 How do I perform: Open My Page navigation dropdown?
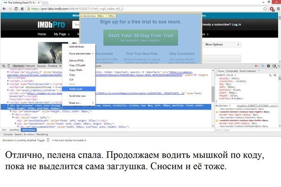61,34
